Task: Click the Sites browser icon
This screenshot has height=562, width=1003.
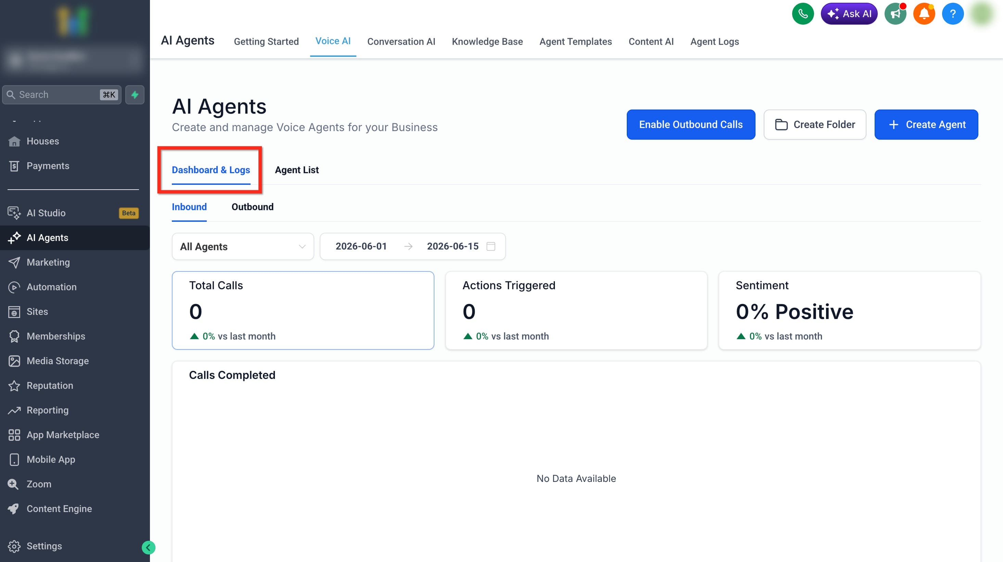Action: point(14,312)
